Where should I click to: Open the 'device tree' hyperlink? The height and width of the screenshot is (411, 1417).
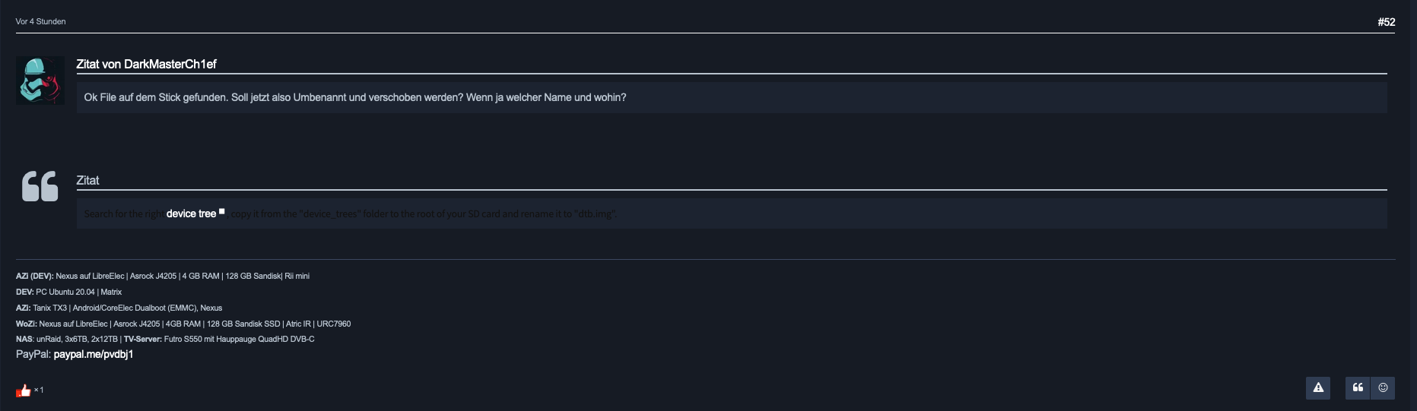coord(191,214)
